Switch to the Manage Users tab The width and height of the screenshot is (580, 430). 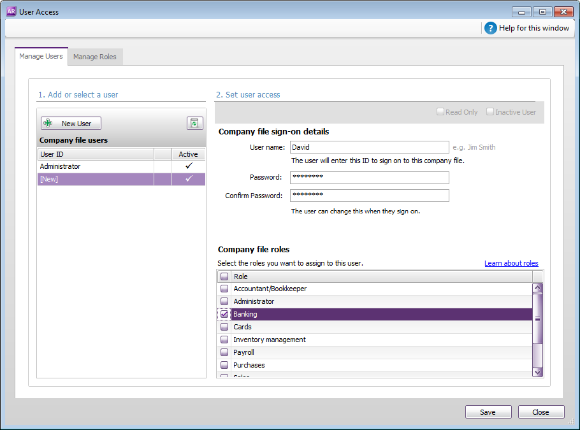click(x=41, y=56)
